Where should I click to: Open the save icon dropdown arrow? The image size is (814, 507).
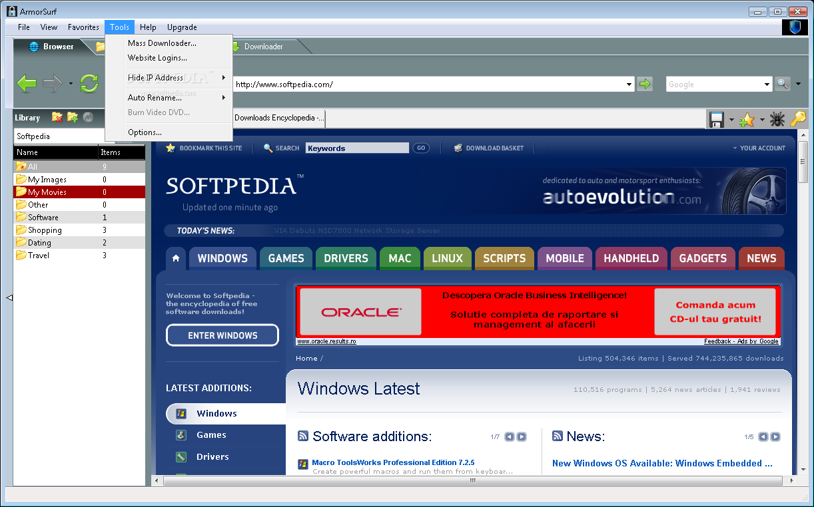[x=731, y=120]
